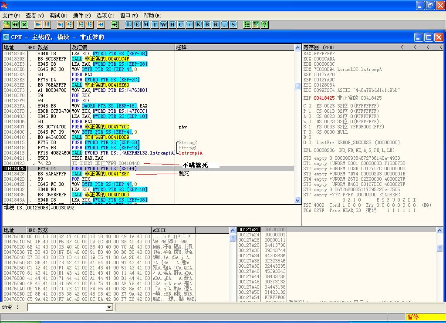Click the ASCII column header in the dump pane
This screenshot has width=446, height=323.
click(173, 230)
